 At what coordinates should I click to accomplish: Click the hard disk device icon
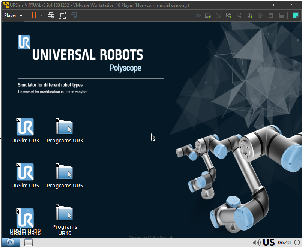click(208, 15)
